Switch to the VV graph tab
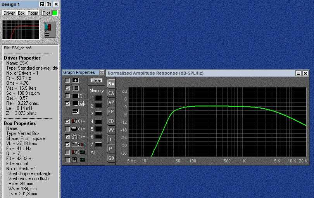The width and height of the screenshot is (314, 198). click(111, 130)
